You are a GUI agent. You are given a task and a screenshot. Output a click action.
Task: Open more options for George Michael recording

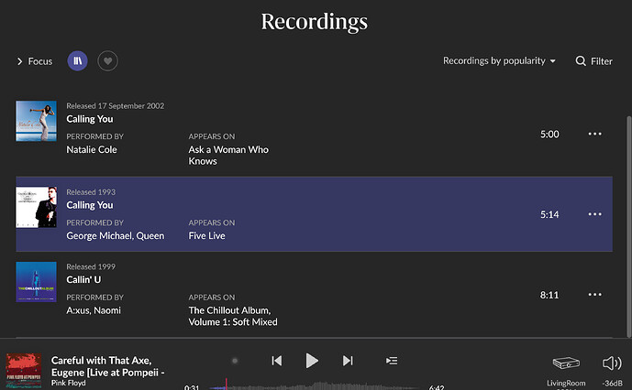pyautogui.click(x=594, y=214)
